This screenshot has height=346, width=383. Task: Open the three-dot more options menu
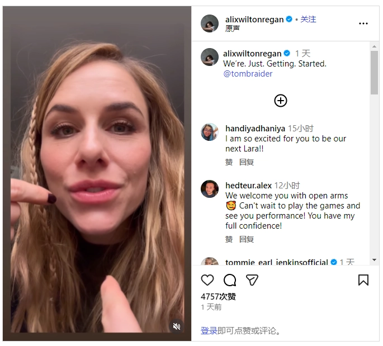(x=363, y=23)
